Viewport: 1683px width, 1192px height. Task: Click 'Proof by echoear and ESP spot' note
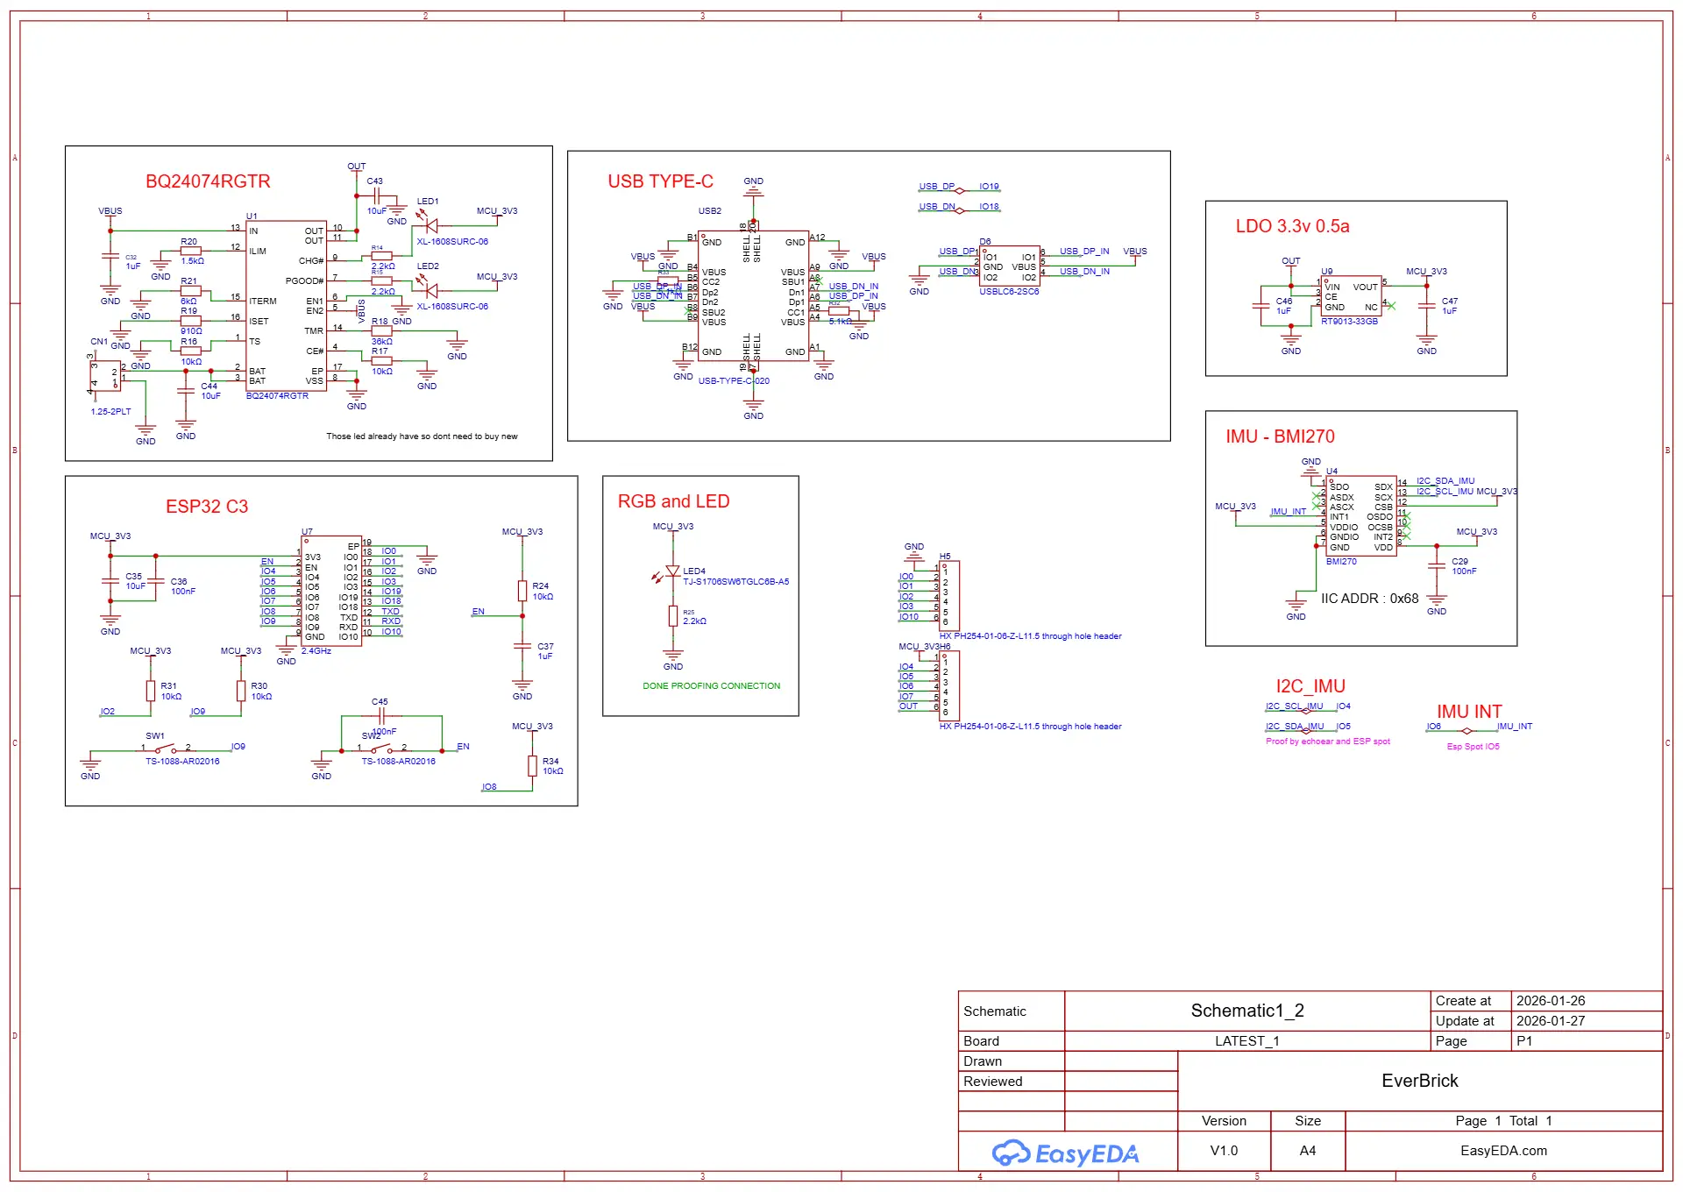coord(1327,741)
